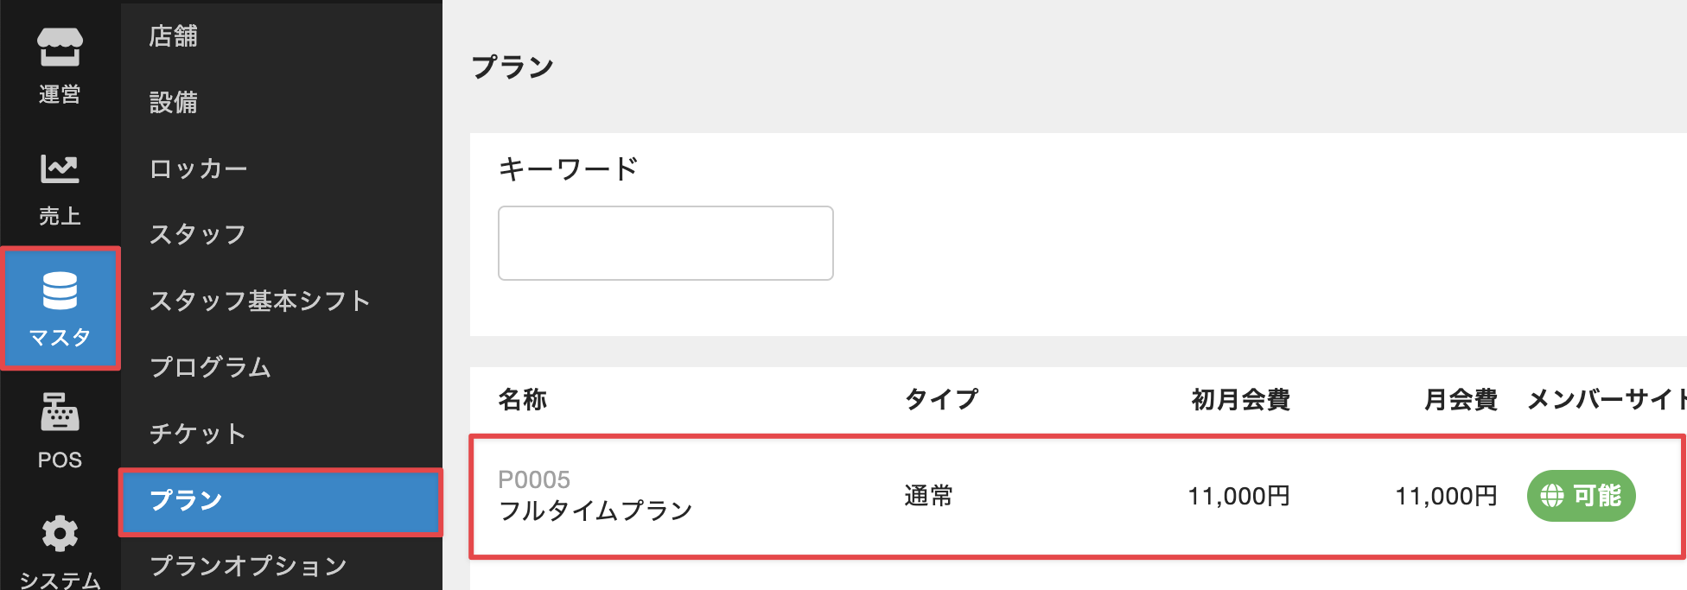Choose プログラム in the master menu
Screen dimensions: 1687x590
click(210, 367)
